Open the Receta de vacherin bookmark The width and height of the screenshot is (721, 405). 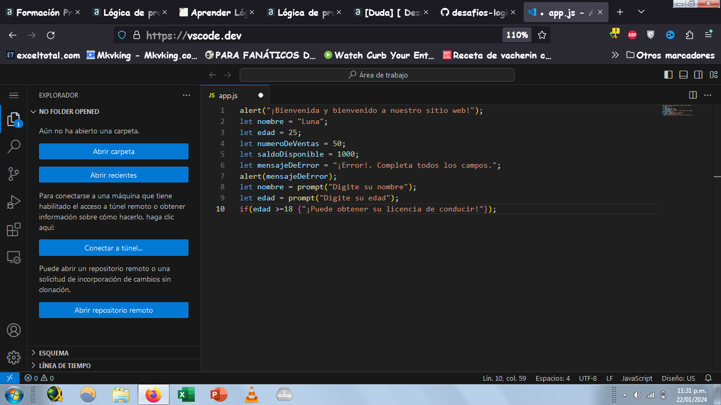click(497, 55)
